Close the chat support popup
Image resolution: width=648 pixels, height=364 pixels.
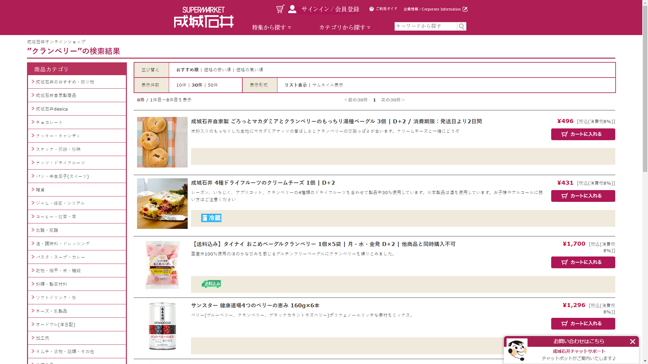coord(632,341)
